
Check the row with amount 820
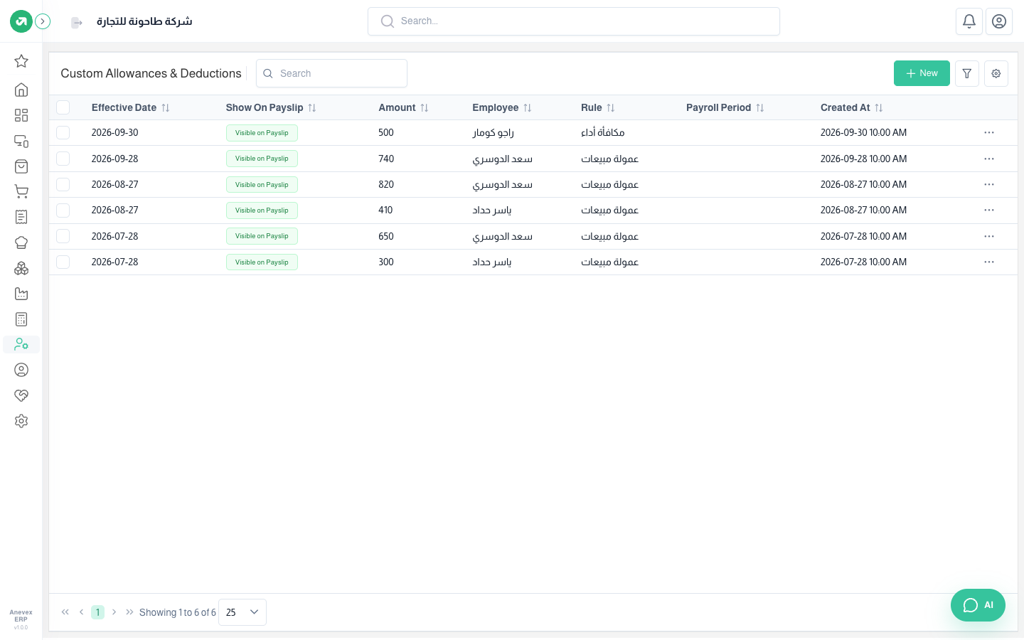[x=63, y=185]
